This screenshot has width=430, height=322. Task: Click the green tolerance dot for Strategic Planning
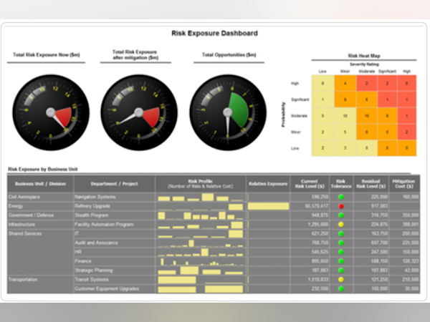(x=341, y=270)
